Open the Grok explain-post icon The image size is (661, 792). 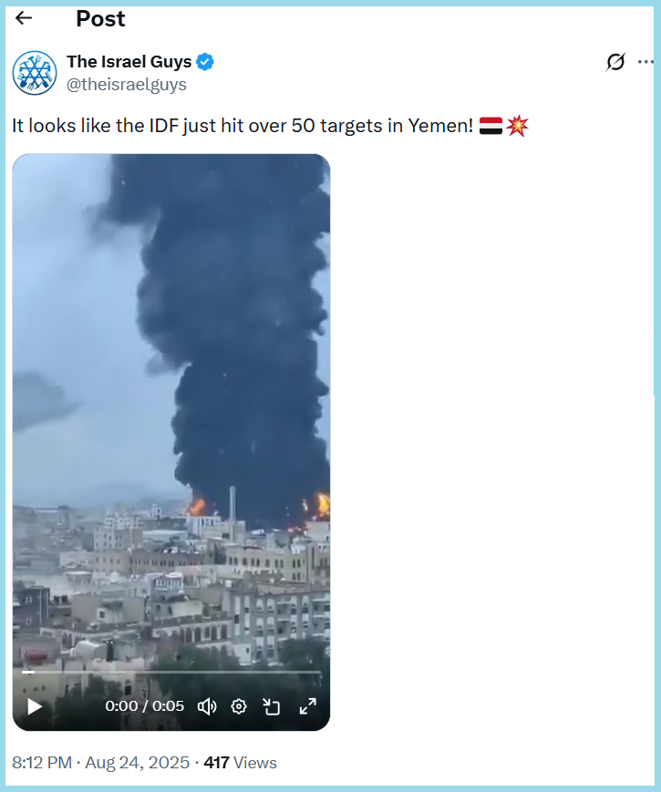pos(615,62)
